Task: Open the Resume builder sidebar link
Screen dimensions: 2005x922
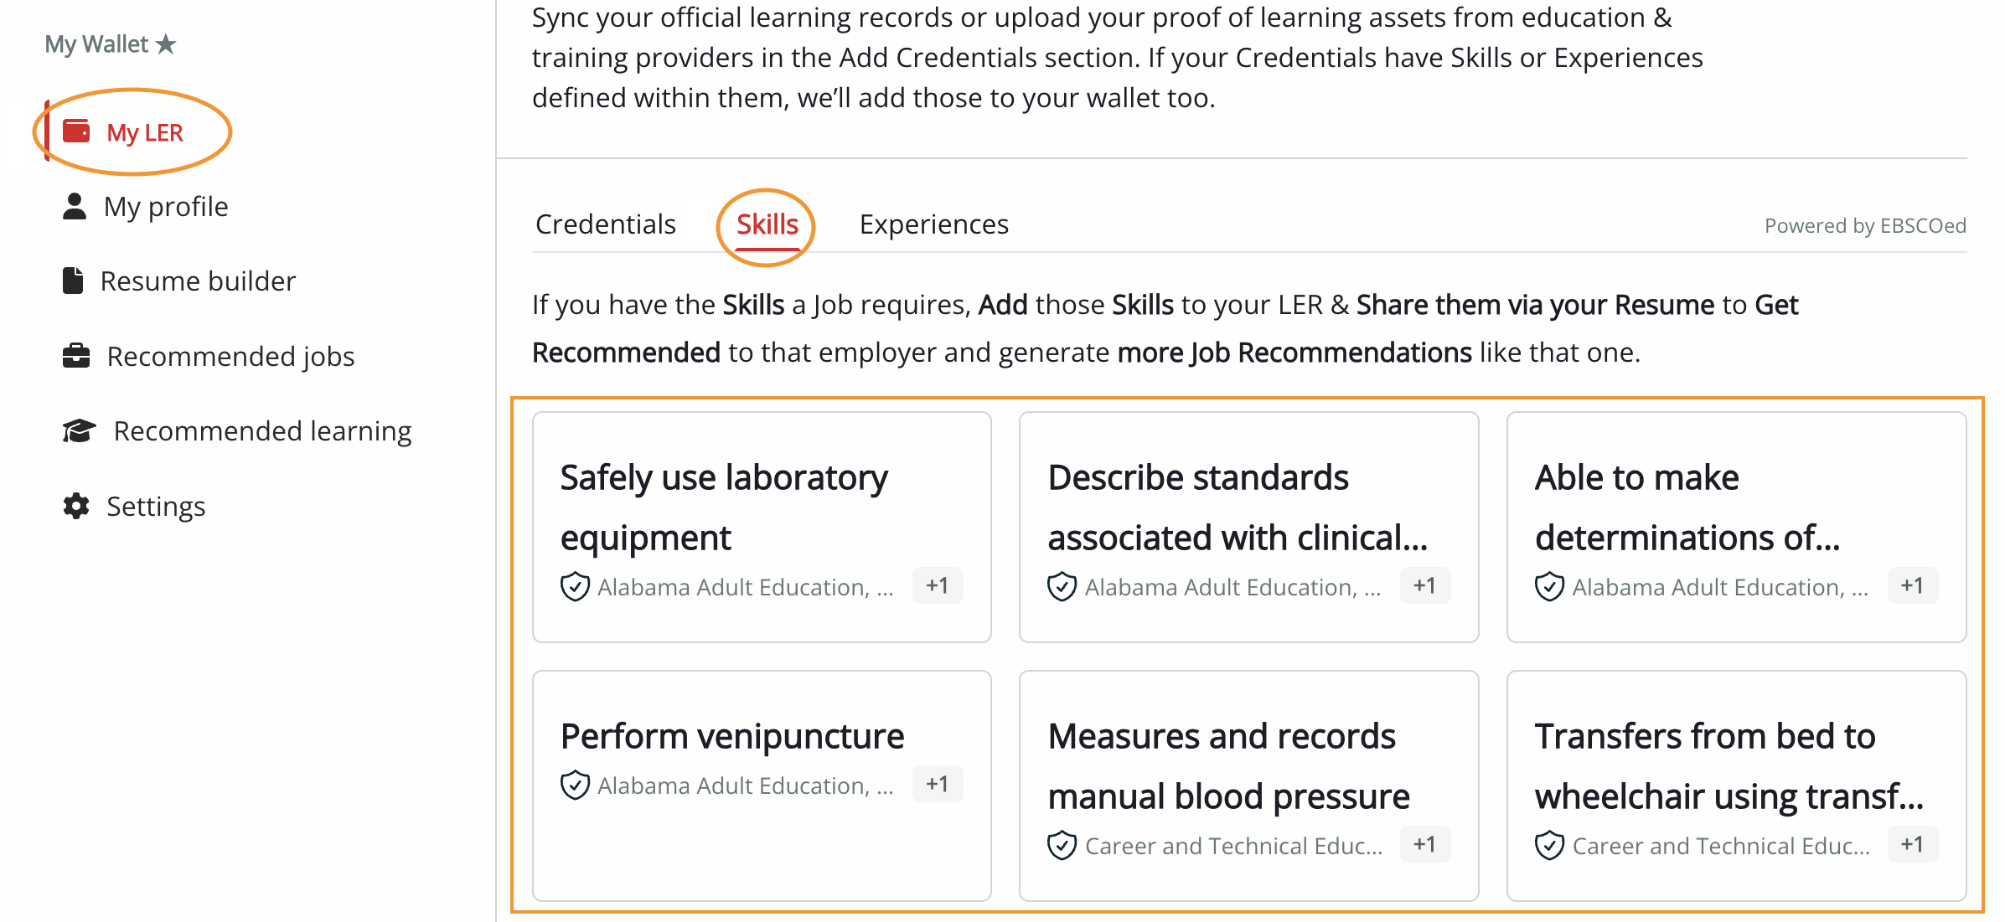Action: (x=198, y=281)
